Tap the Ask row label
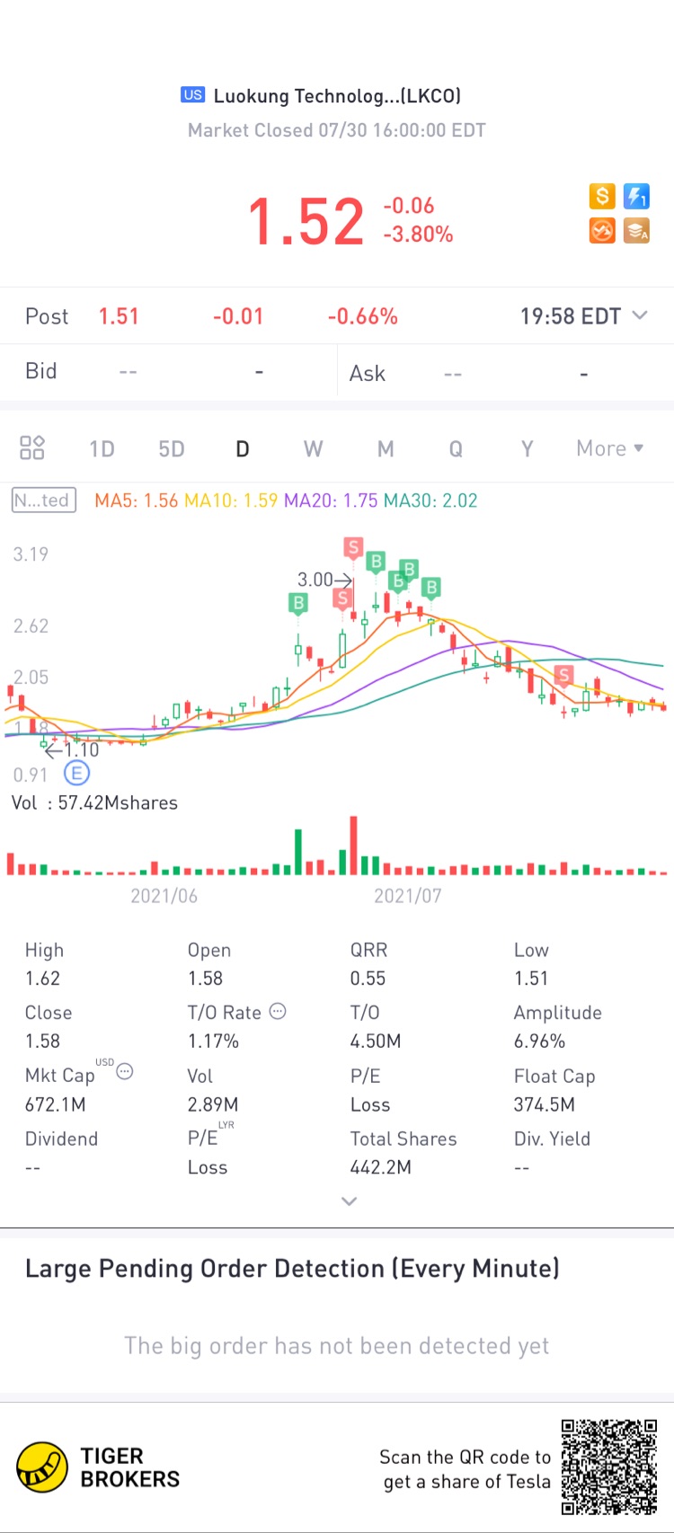This screenshot has width=674, height=1533. 367,373
